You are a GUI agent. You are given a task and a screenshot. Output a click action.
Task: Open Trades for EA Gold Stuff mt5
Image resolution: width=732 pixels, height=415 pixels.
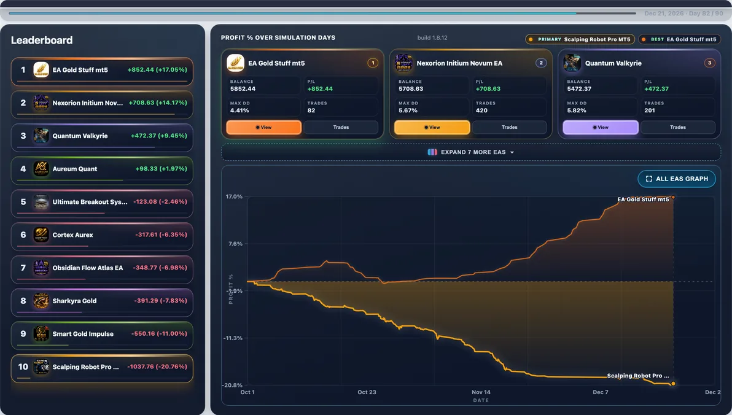click(341, 128)
